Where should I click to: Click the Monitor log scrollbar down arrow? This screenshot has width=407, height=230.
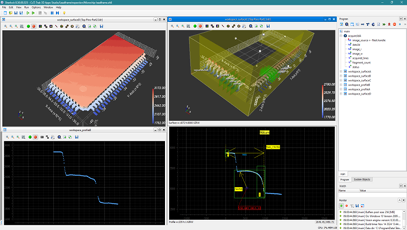tap(404, 228)
